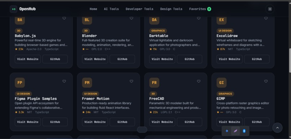Click the FreeCAD title text
This screenshot has width=291, height=139.
click(157, 99)
